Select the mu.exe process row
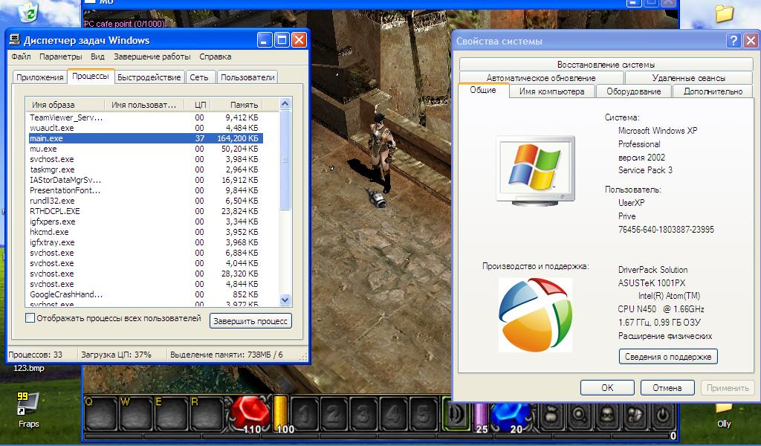This screenshot has height=446, width=761. click(145, 149)
